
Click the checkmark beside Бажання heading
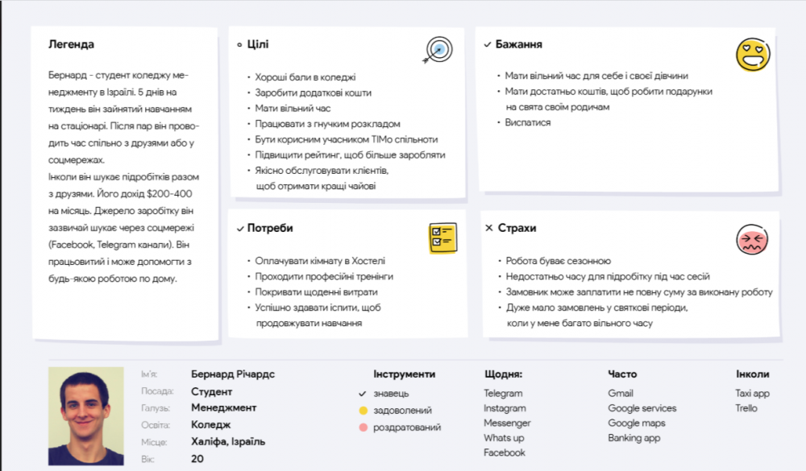(487, 44)
